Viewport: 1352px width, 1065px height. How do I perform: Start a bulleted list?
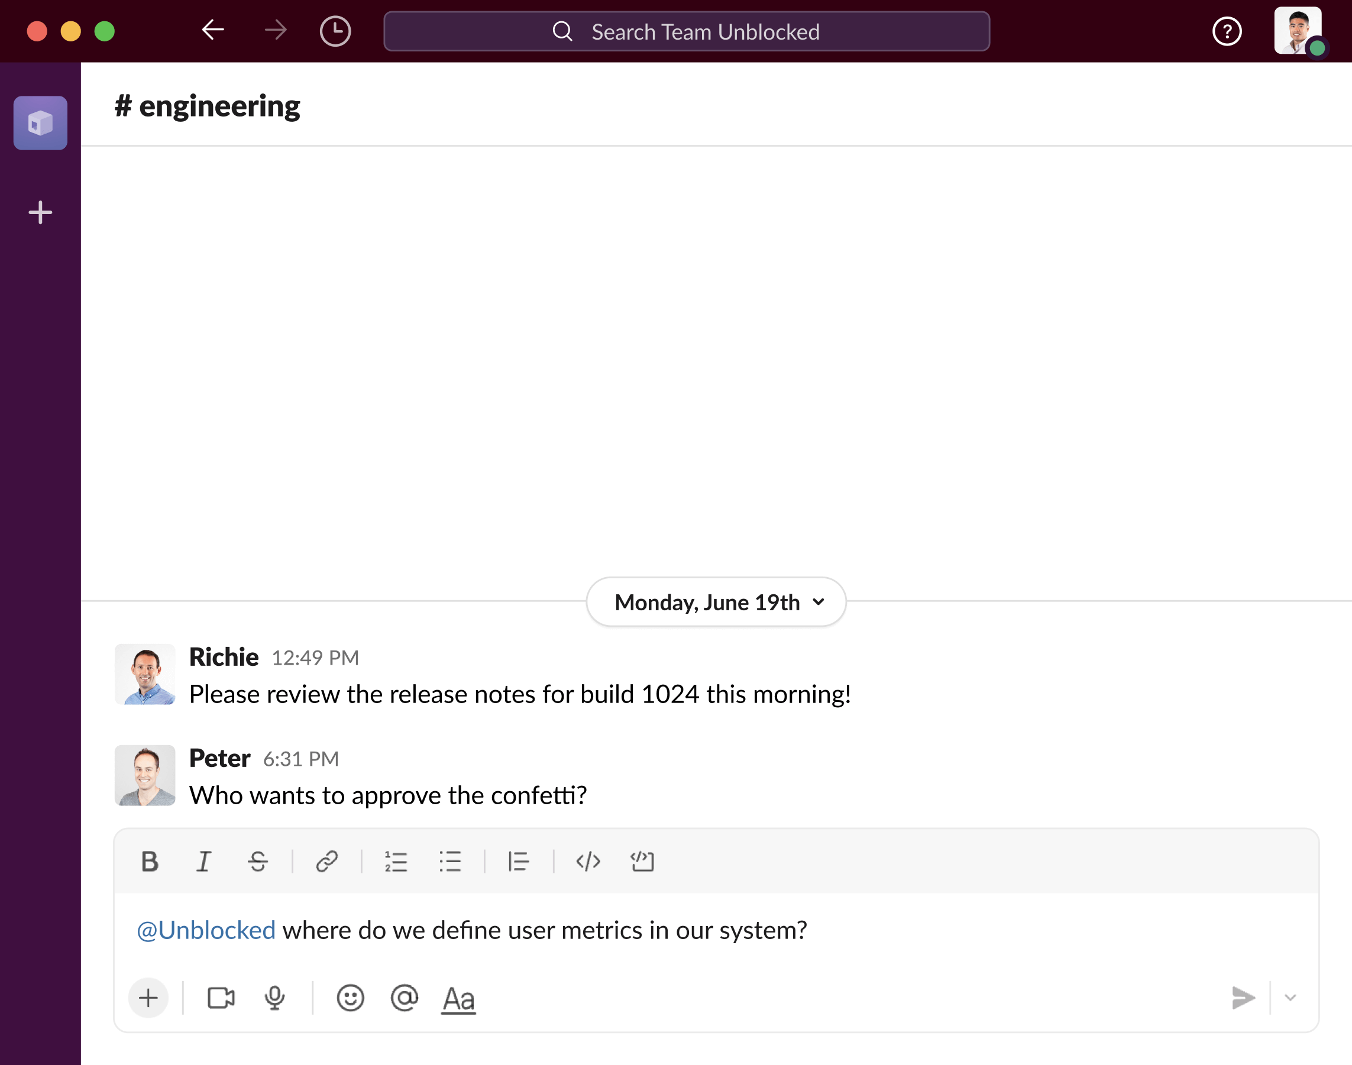pos(449,861)
